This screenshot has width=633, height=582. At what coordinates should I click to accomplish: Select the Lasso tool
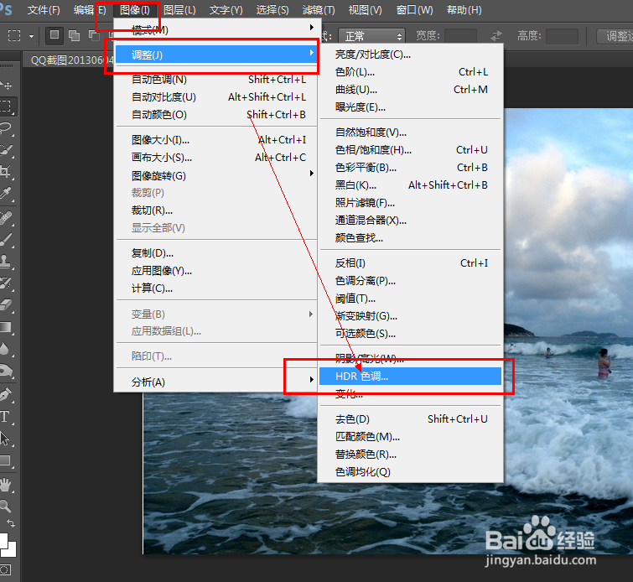point(6,128)
